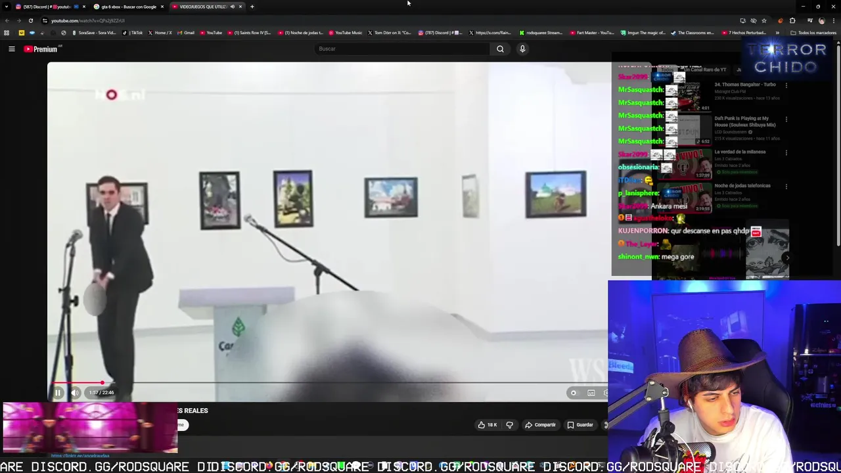Select Un Canal Raro de YT chip
The width and height of the screenshot is (841, 473).
[705, 70]
